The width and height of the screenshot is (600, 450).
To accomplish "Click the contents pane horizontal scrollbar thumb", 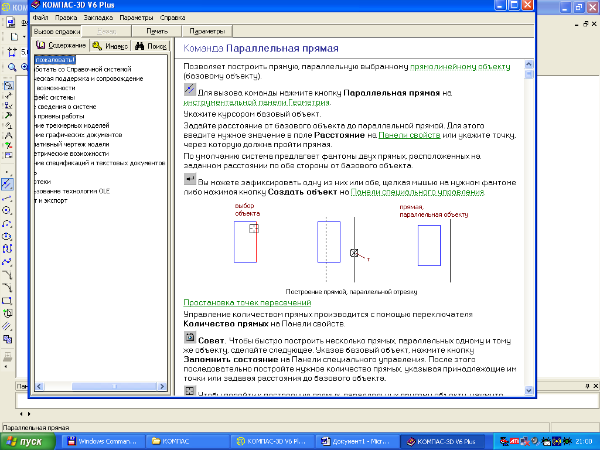I will [114, 387].
